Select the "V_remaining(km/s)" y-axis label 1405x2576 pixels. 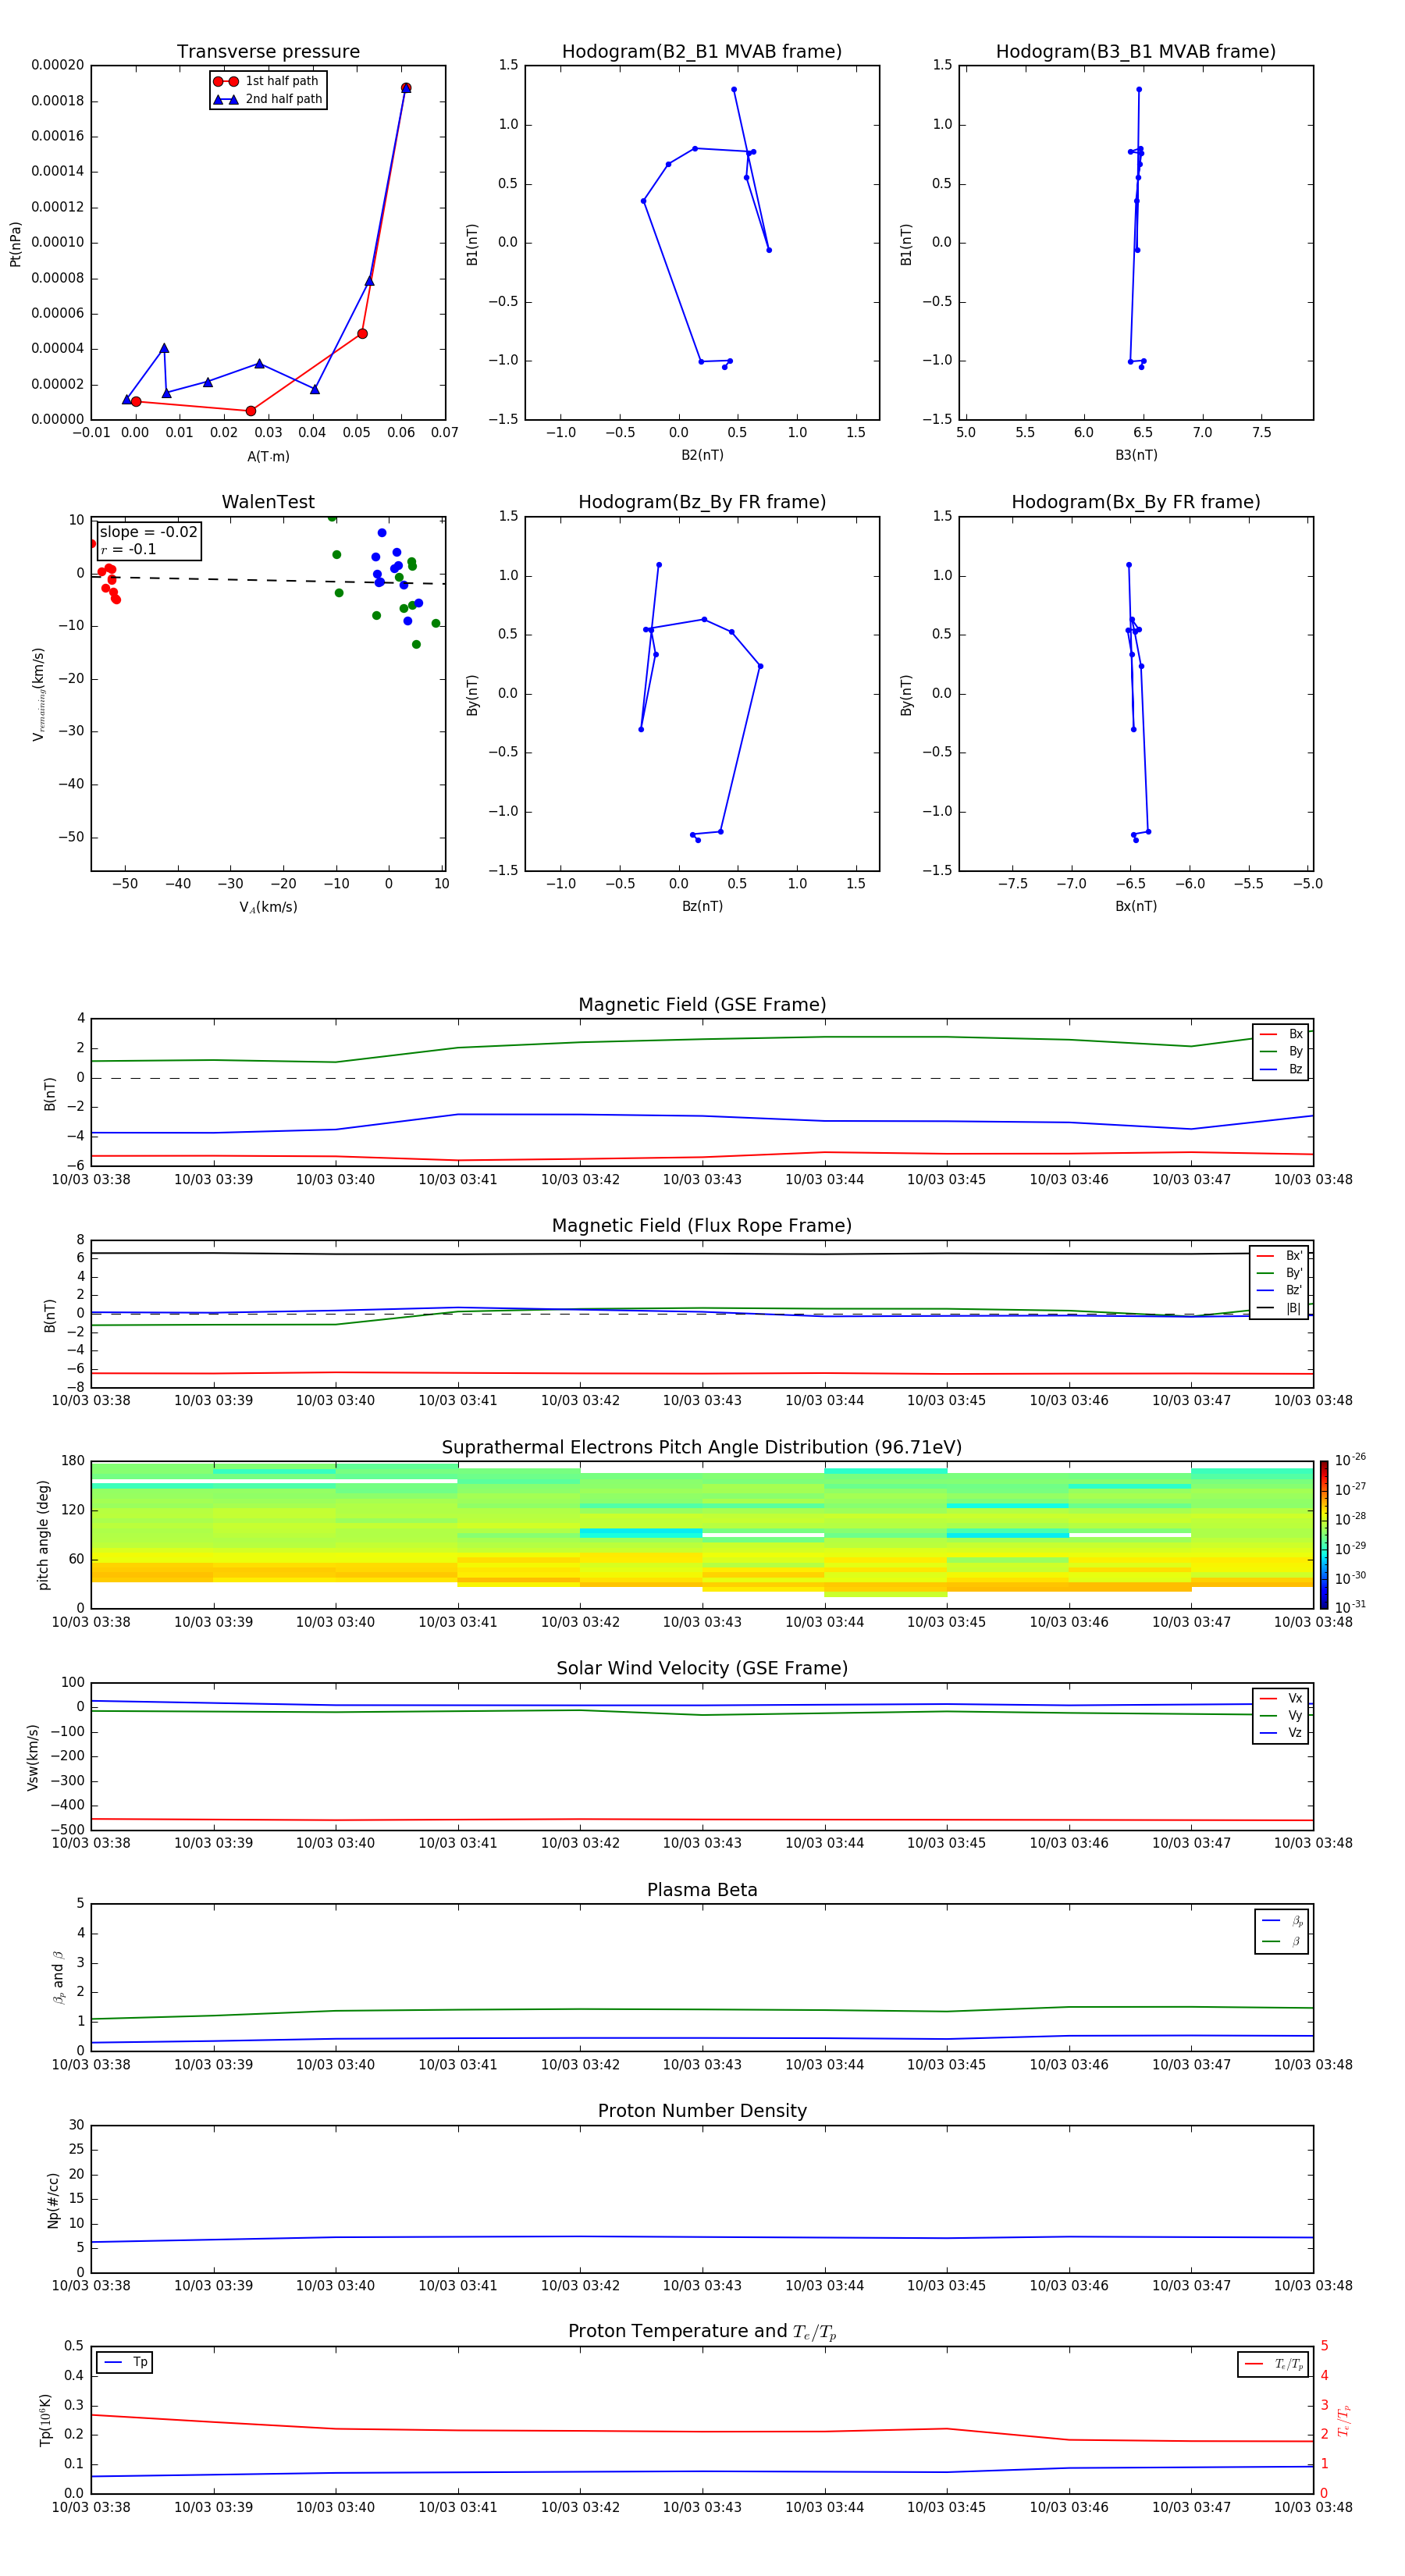[39, 694]
